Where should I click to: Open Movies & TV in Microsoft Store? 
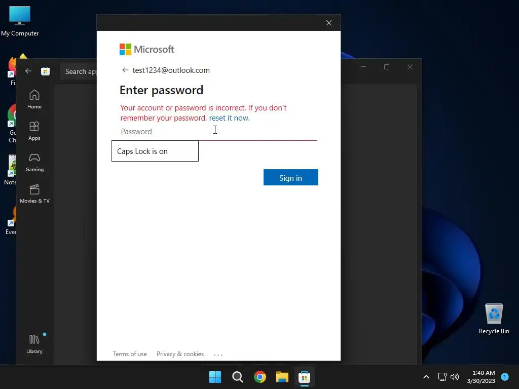(x=34, y=193)
